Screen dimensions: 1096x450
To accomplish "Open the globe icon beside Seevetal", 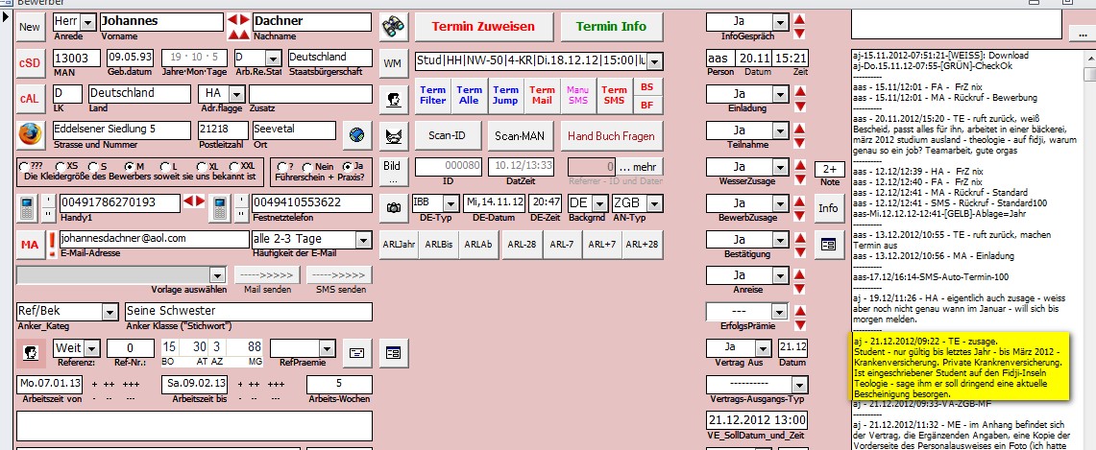I will [356, 132].
